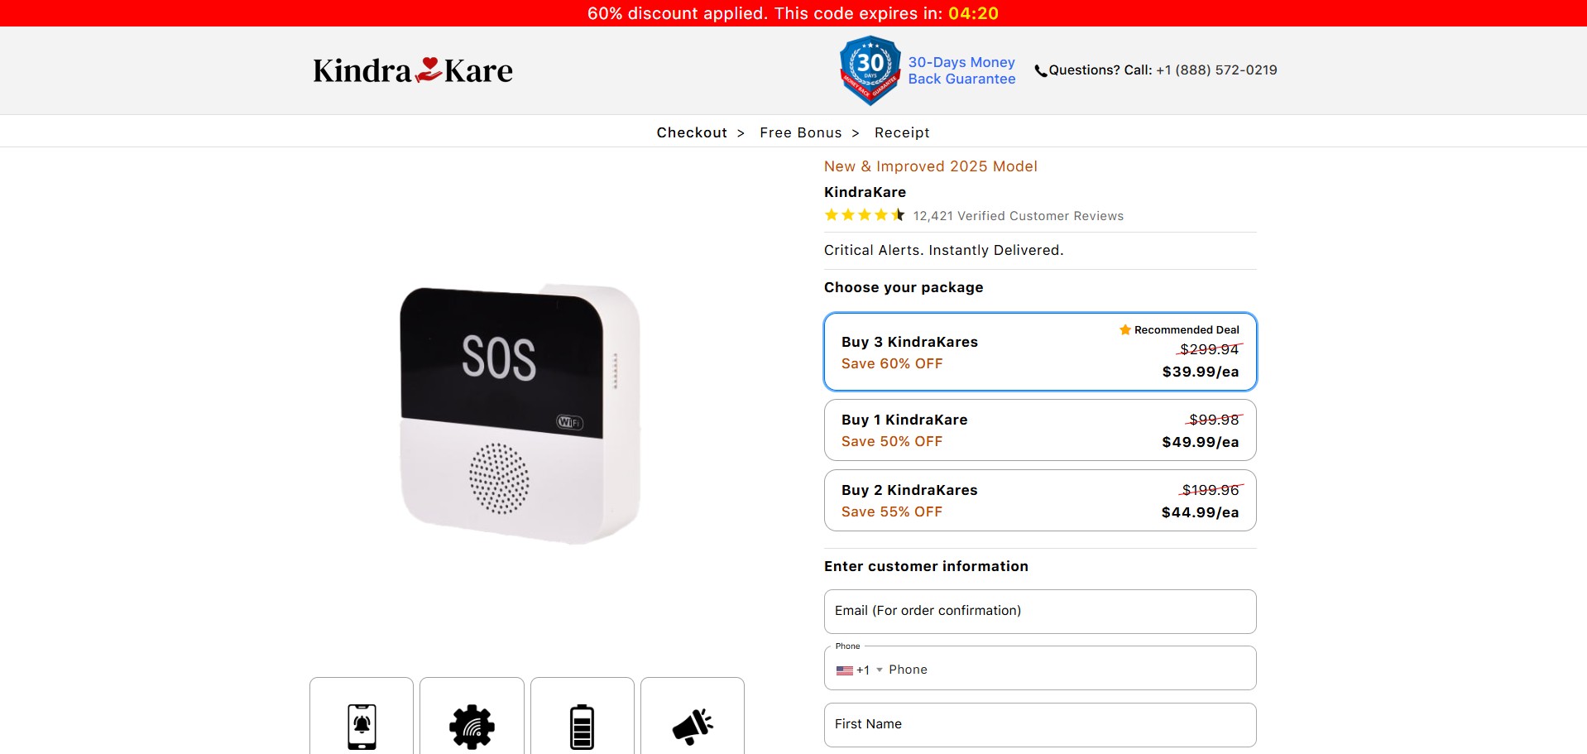Click the KindraKare logo
The height and width of the screenshot is (754, 1587).
pos(413,70)
